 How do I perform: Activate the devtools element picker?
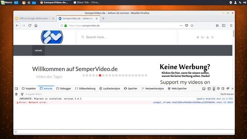tap(16, 88)
